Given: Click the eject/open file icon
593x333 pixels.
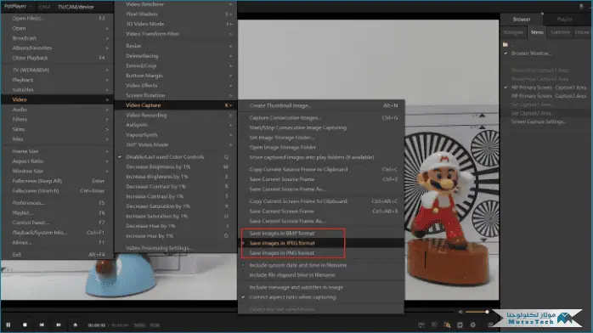Looking at the screenshot, I should (x=76, y=325).
